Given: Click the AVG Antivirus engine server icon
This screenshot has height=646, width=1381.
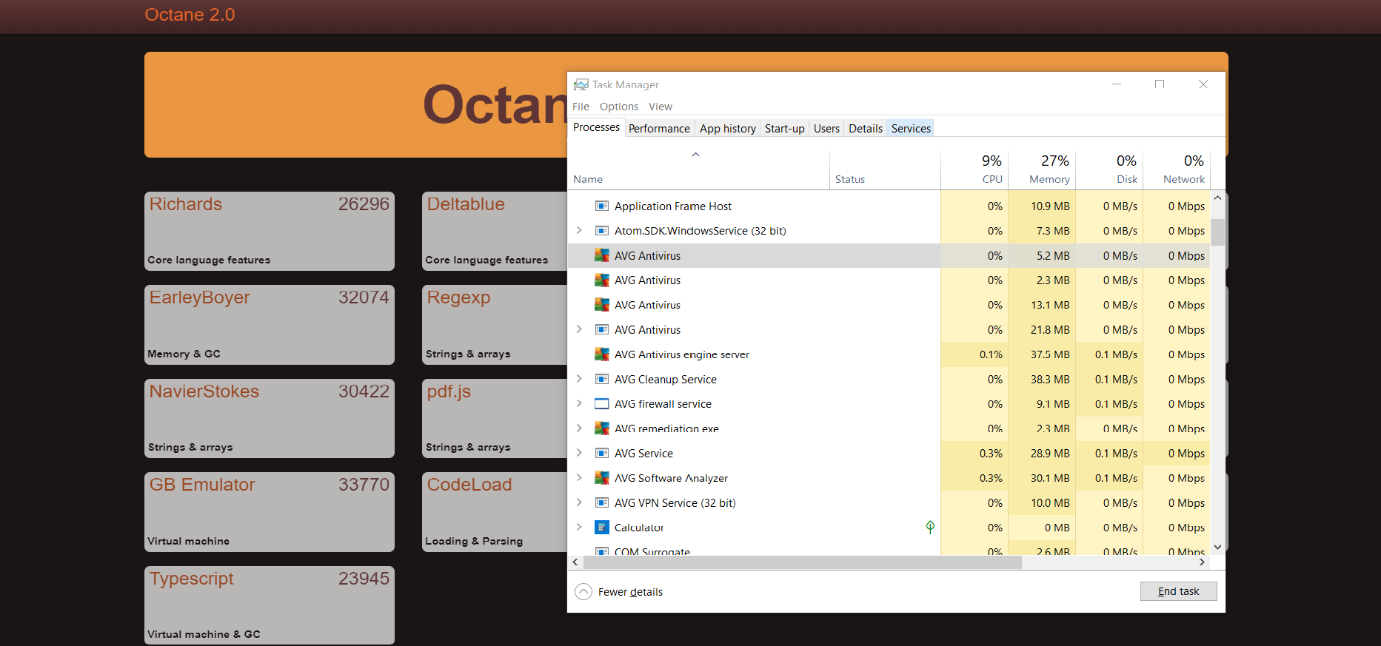Looking at the screenshot, I should (602, 354).
